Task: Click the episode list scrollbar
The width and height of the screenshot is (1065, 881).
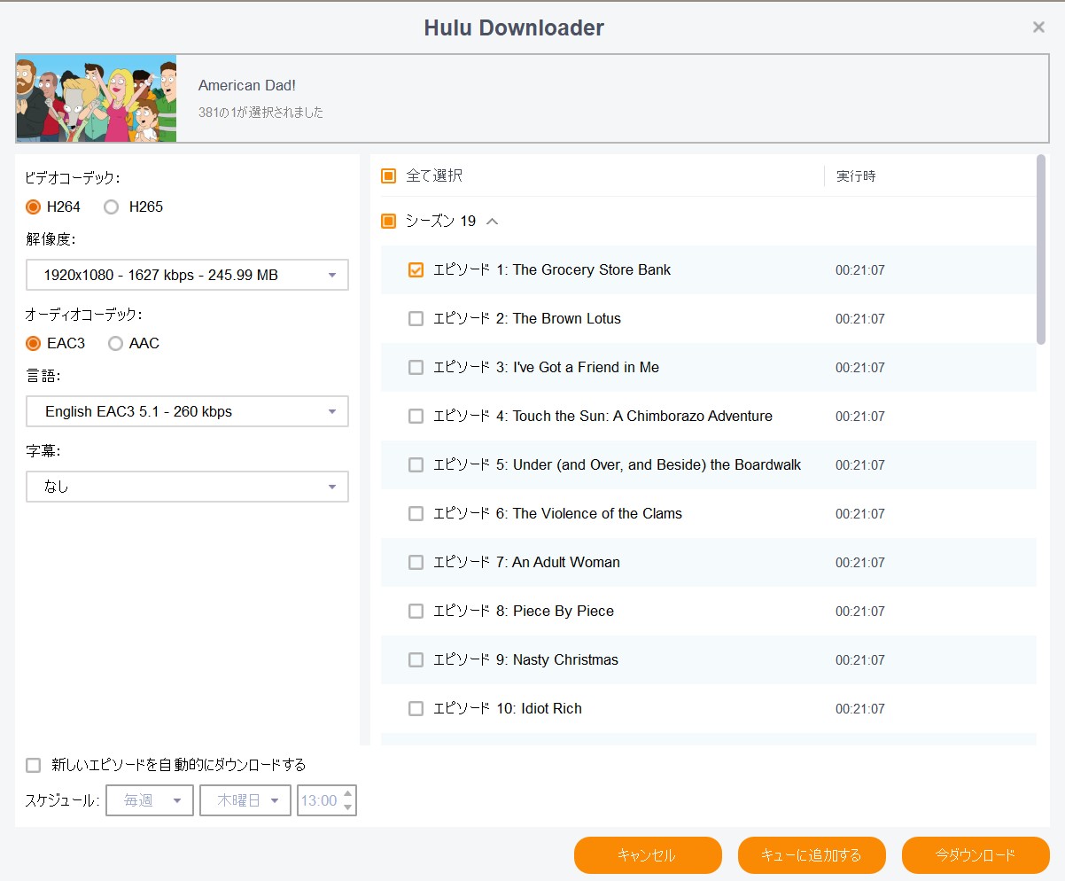Action: pyautogui.click(x=1041, y=250)
